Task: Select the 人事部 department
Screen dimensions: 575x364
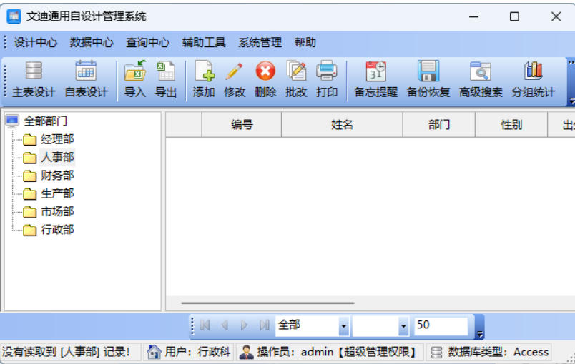Action: (x=58, y=157)
